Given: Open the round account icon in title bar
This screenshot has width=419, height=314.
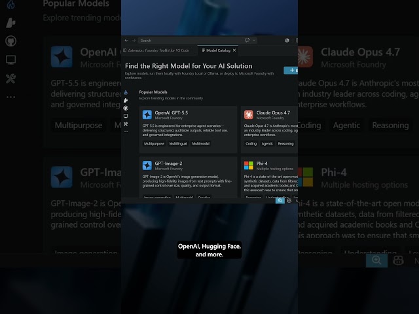Looking at the screenshot, I should pyautogui.click(x=287, y=41).
